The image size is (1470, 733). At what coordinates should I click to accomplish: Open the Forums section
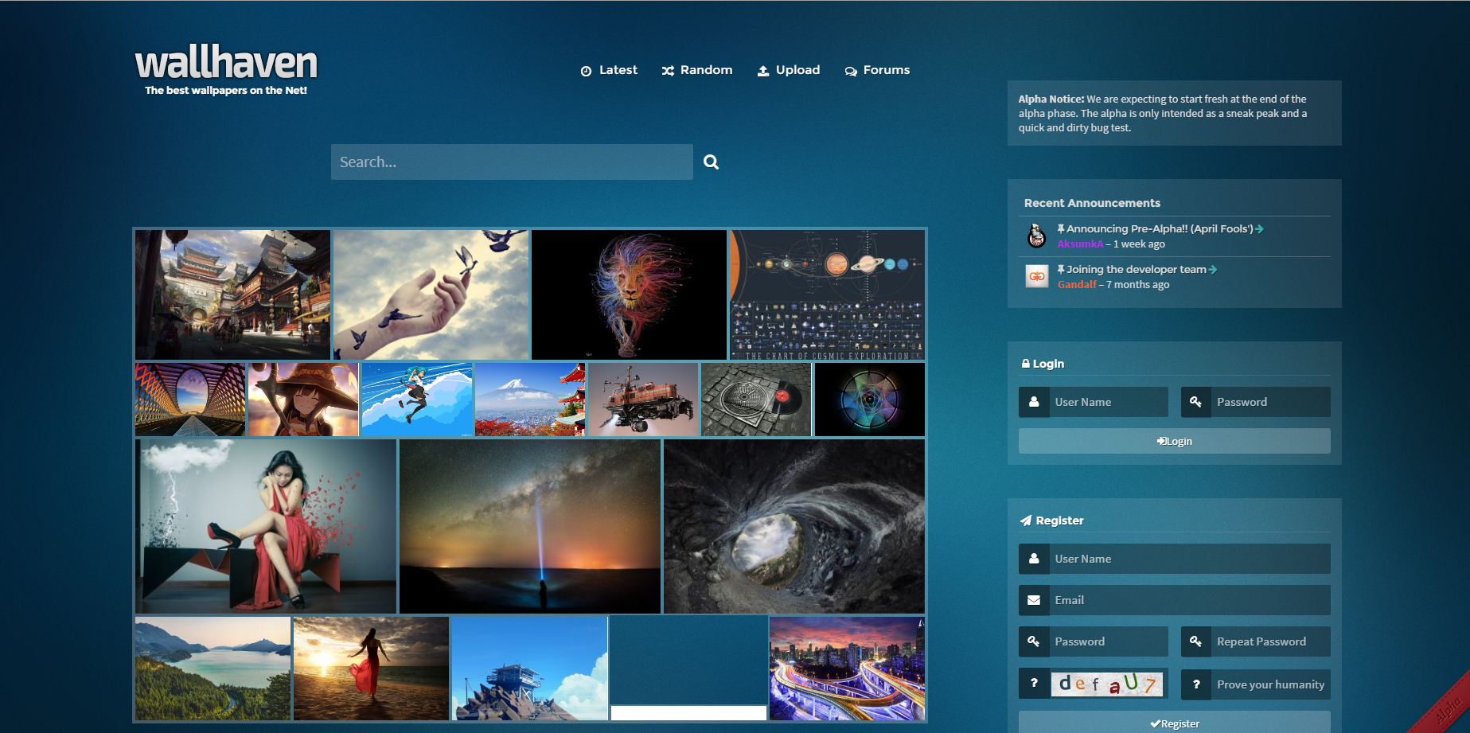click(877, 70)
